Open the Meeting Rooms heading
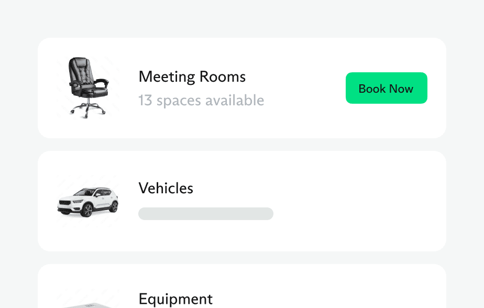The height and width of the screenshot is (308, 484). point(192,77)
